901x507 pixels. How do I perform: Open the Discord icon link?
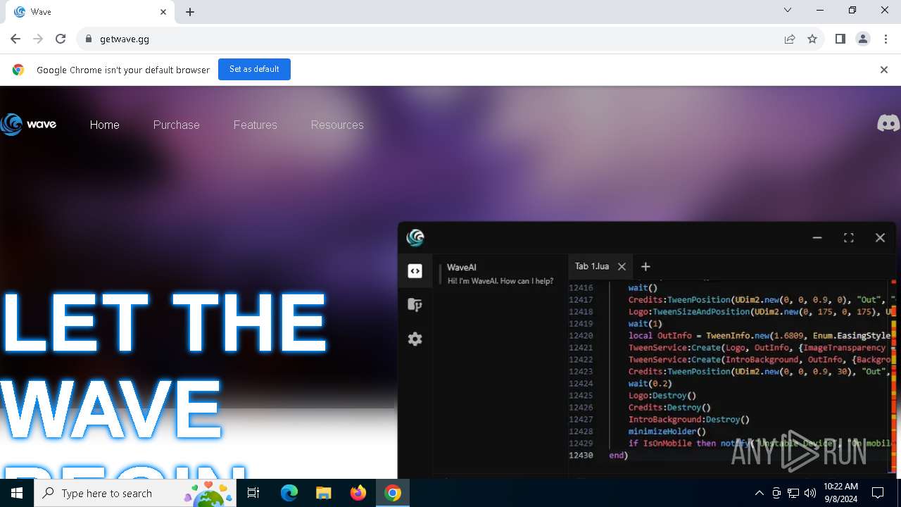coord(888,124)
